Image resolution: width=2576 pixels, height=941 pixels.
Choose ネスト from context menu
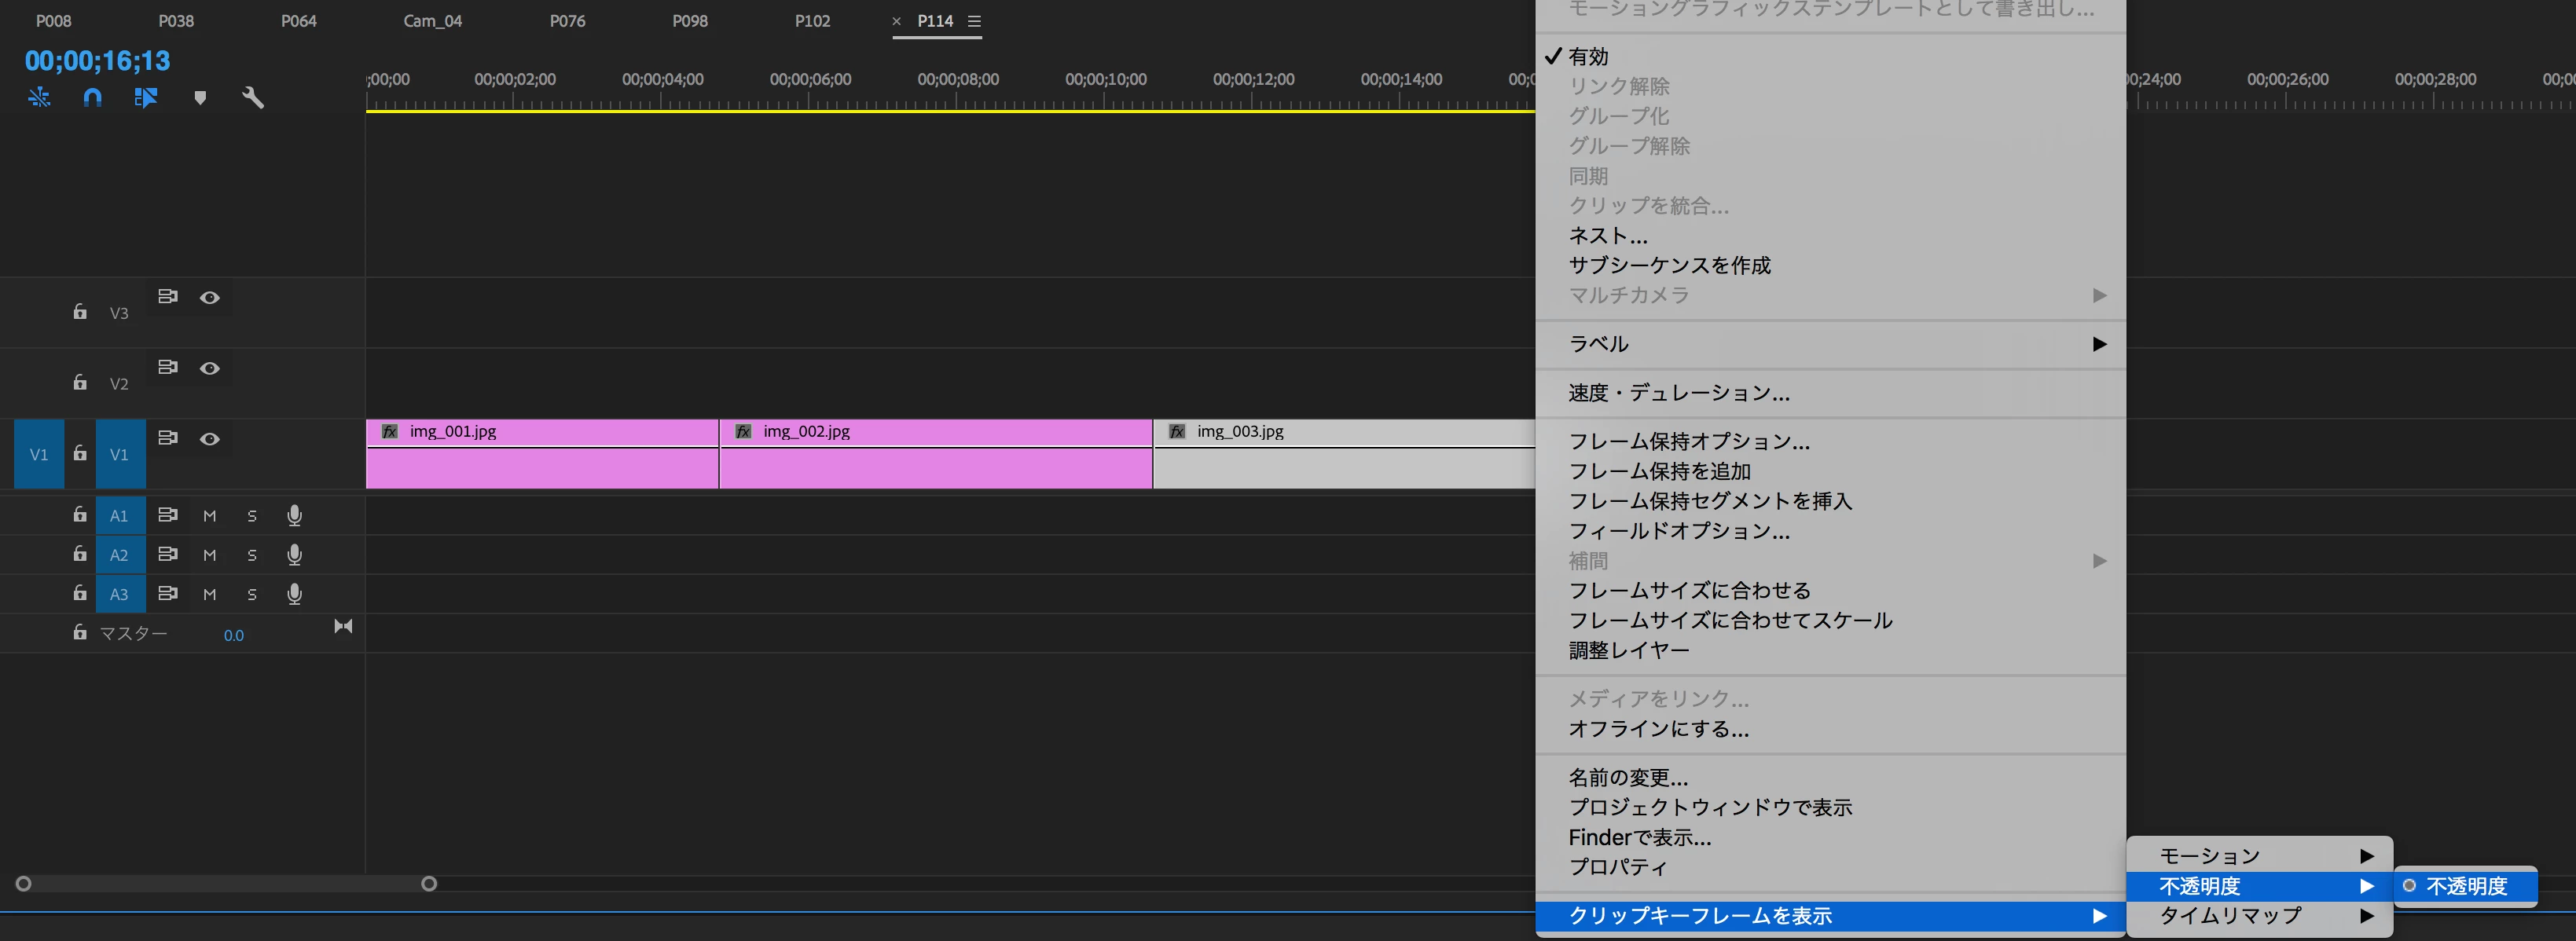click(1607, 236)
